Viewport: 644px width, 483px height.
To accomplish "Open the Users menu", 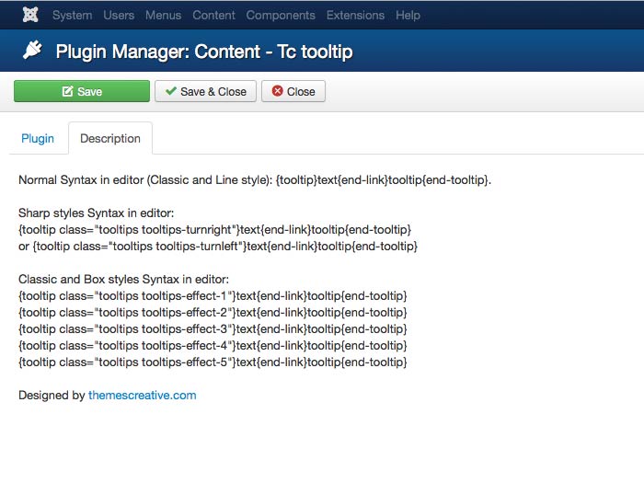I will coord(119,15).
